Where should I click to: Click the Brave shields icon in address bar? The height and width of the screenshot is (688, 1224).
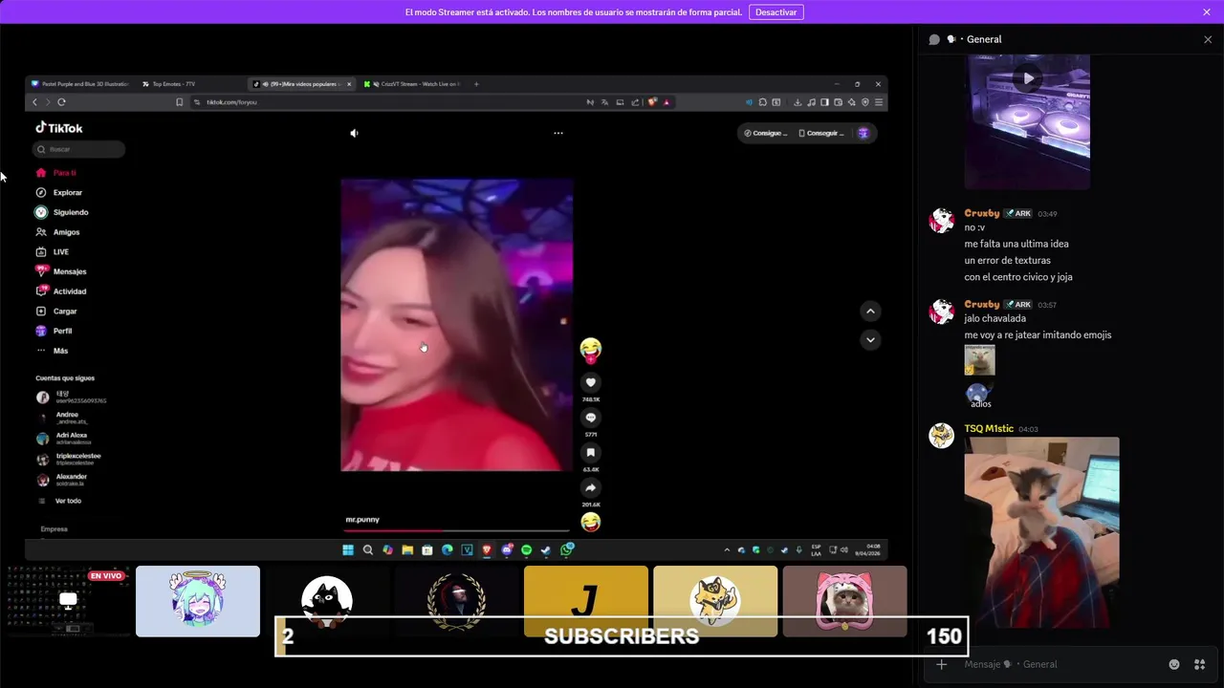(x=653, y=102)
